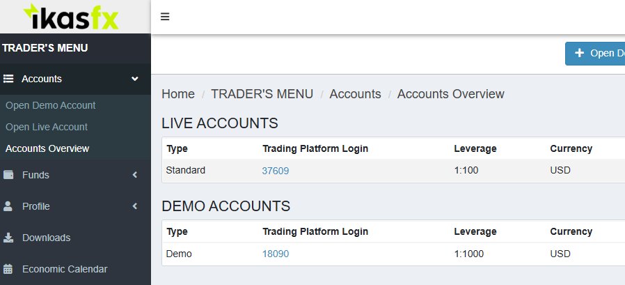Expand the Profile submenu arrow
The width and height of the screenshot is (625, 285).
135,206
